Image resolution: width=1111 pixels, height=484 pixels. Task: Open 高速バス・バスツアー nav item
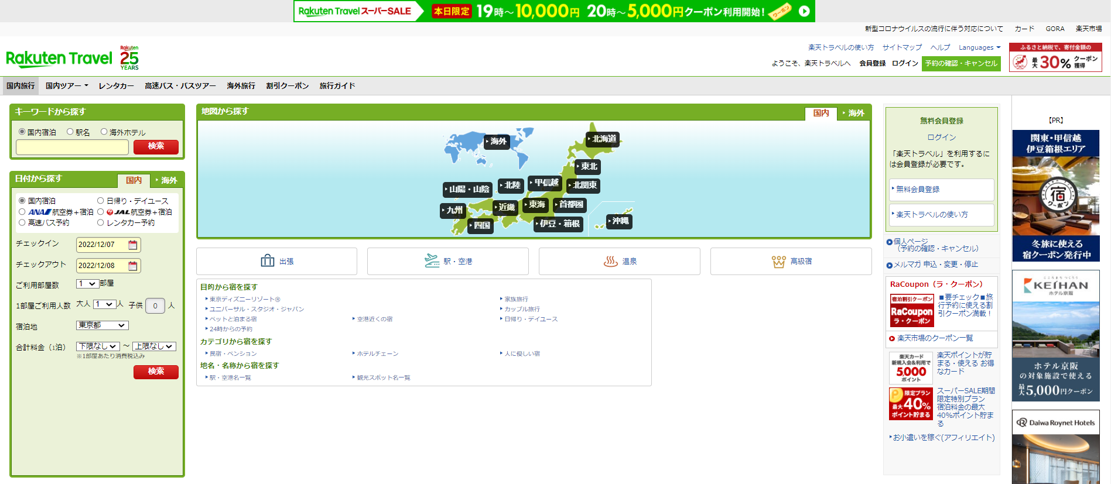pyautogui.click(x=180, y=85)
